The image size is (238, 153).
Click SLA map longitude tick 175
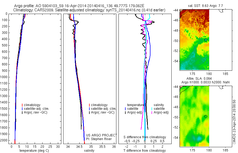click(193, 150)
